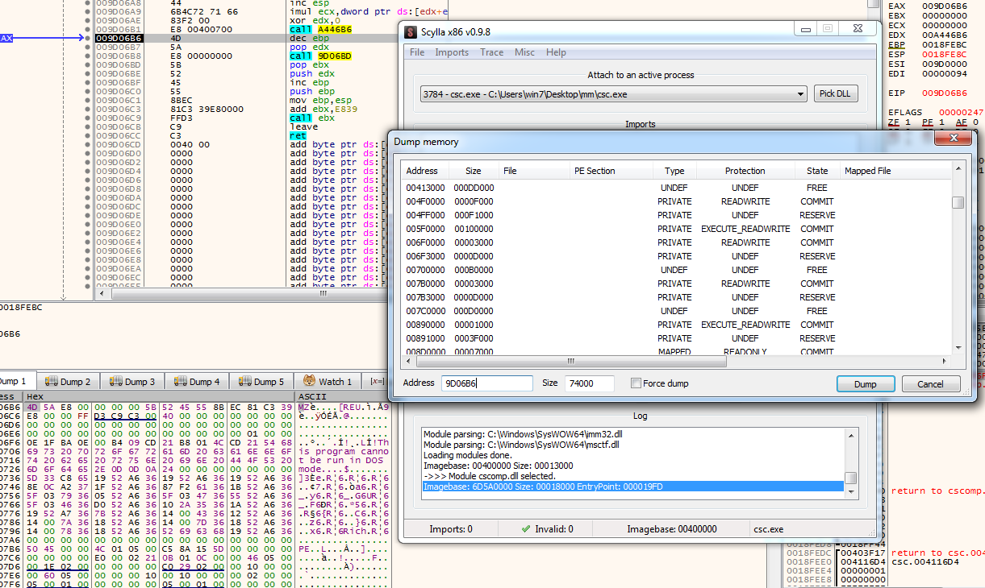
Task: Click the Address input field
Action: pyautogui.click(x=486, y=383)
